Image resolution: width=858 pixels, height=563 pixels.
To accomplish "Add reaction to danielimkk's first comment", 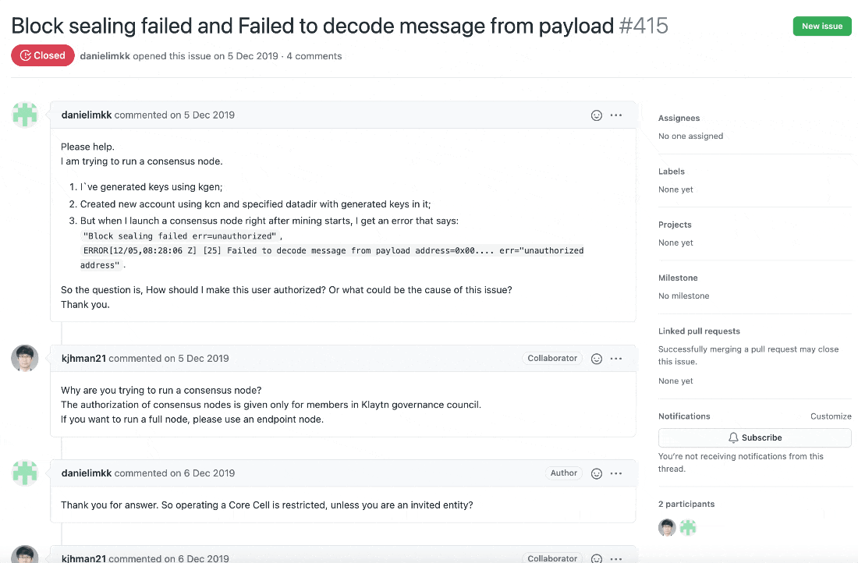I will pyautogui.click(x=597, y=115).
